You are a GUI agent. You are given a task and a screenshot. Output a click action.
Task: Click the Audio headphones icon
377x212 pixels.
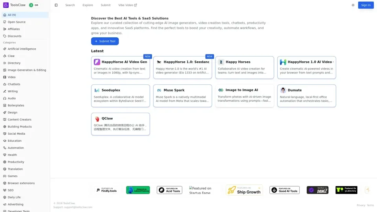(x=5, y=98)
